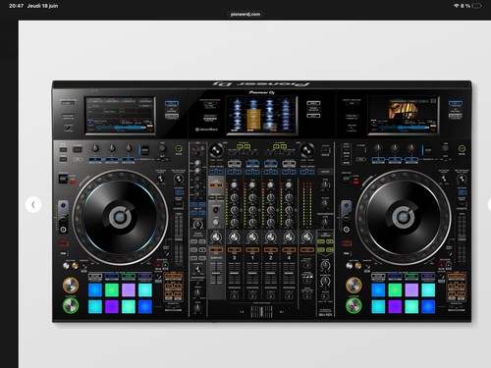491x368 pixels.
Task: Tap the channel 2 fader
Action: [x=271, y=273]
